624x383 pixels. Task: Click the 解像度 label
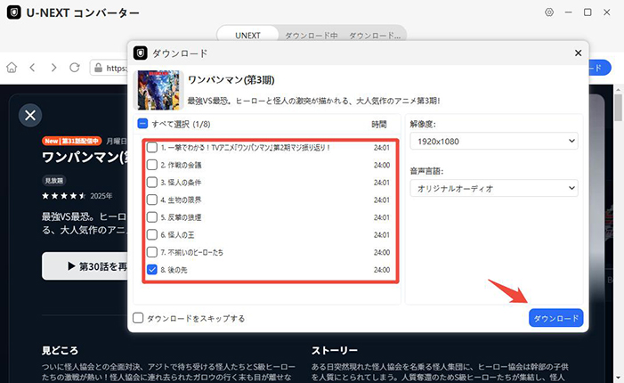(x=423, y=124)
